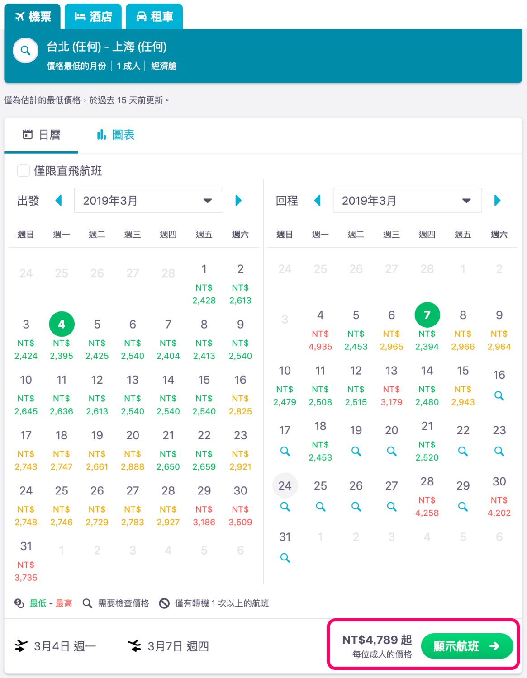Enable the 僅限直飛航班 checkbox

(x=24, y=170)
